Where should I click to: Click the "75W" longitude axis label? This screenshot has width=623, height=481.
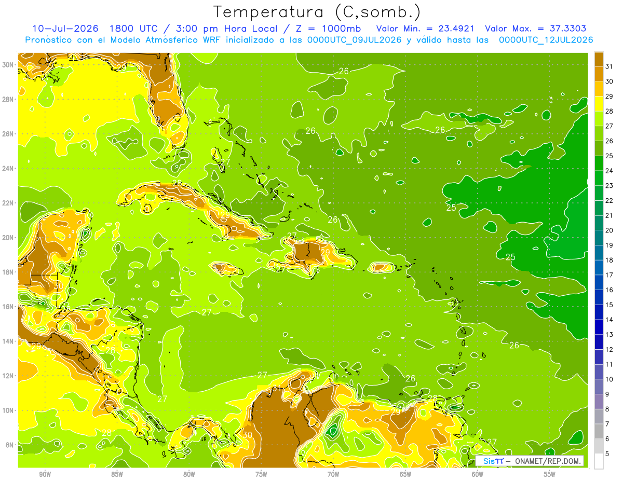coord(261,474)
